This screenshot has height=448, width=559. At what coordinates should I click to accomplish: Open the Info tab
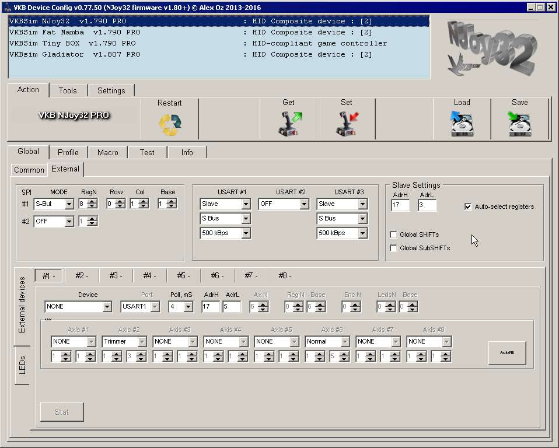point(187,152)
